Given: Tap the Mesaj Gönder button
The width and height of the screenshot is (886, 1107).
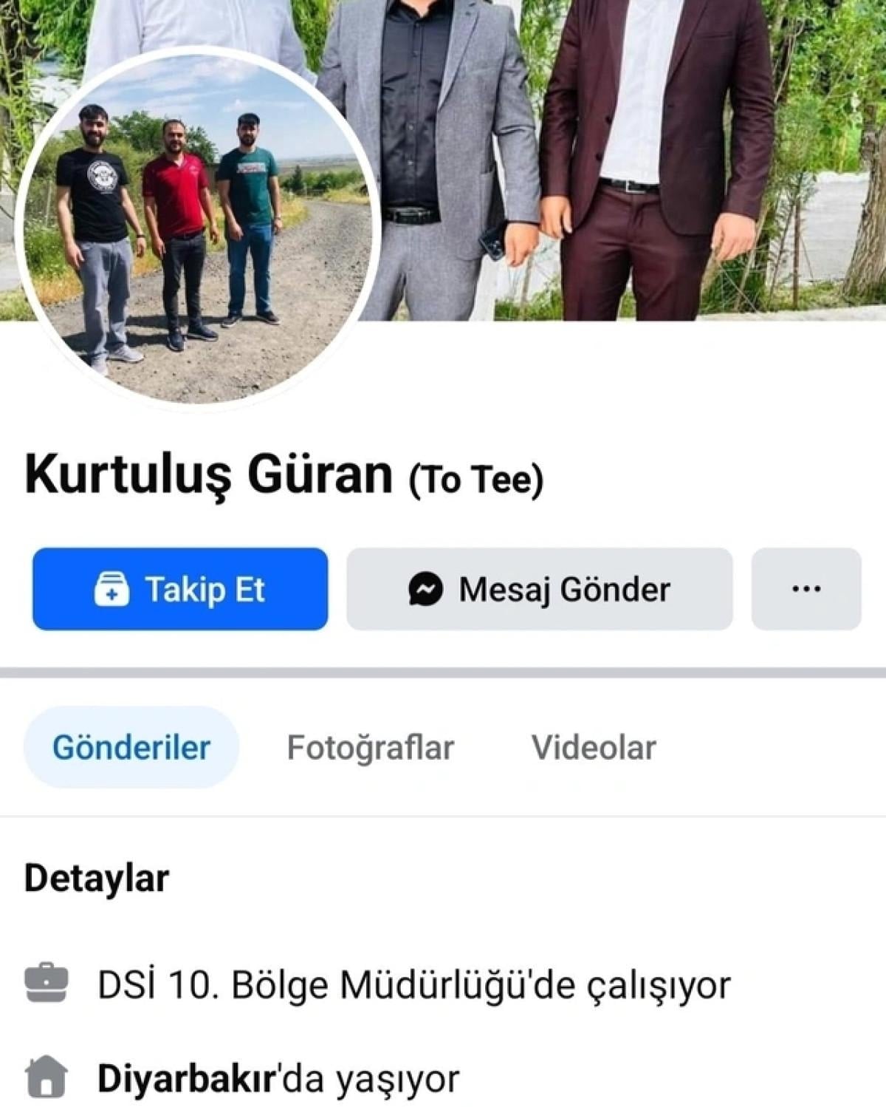Looking at the screenshot, I should coord(540,589).
